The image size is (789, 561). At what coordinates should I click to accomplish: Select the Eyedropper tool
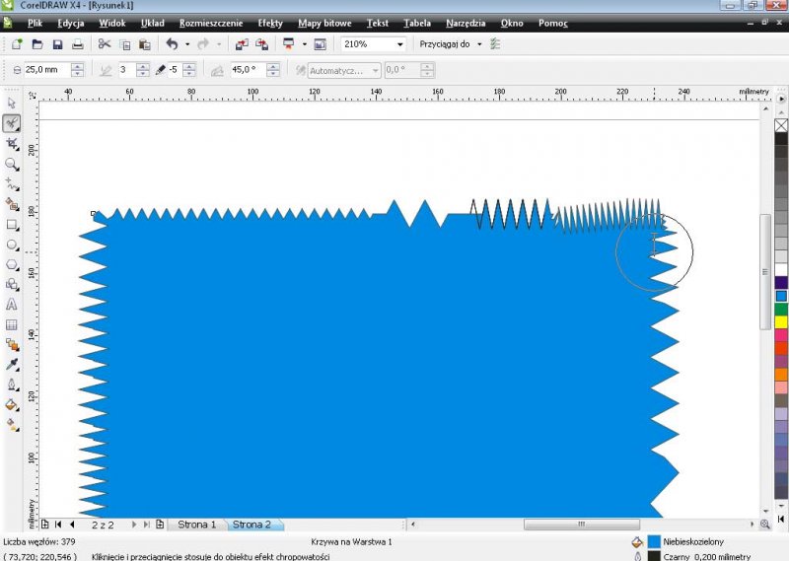coord(12,365)
